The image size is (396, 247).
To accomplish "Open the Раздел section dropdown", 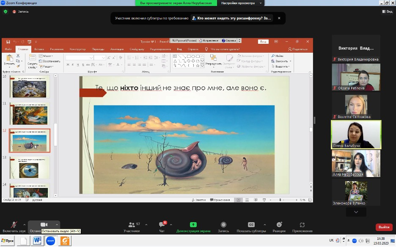I will point(46,67).
